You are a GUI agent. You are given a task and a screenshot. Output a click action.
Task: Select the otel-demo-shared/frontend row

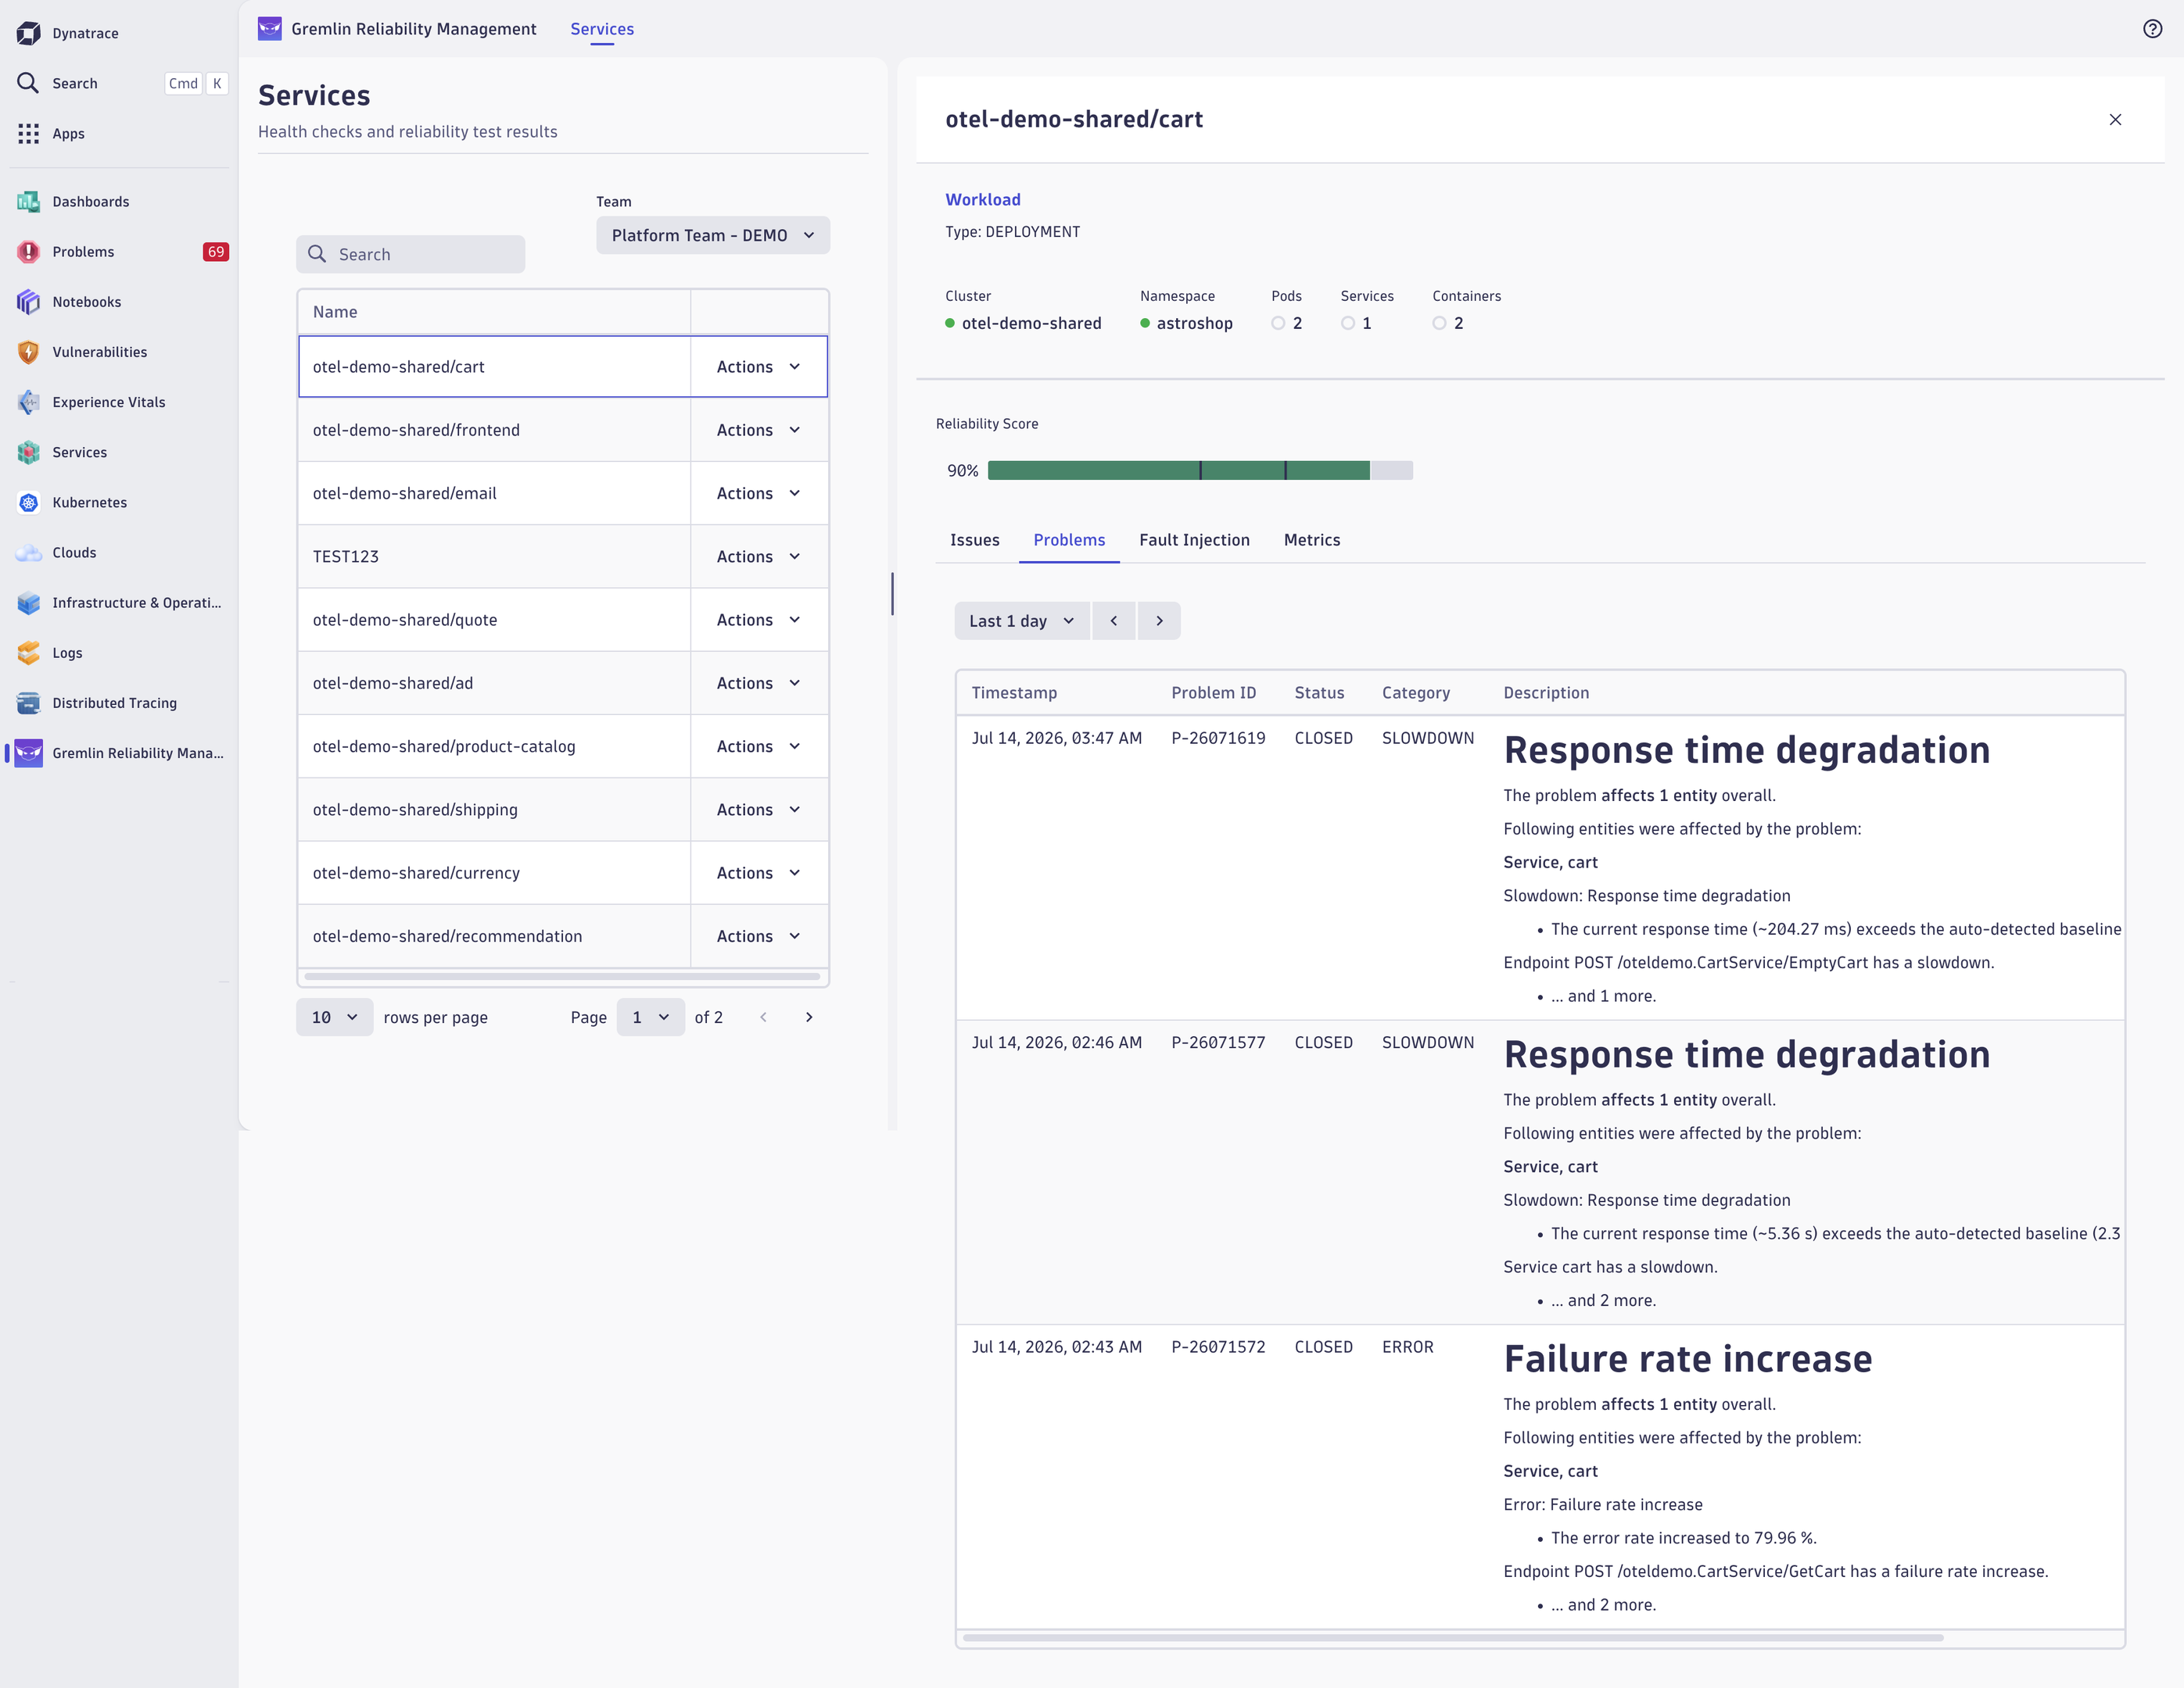[x=562, y=429]
